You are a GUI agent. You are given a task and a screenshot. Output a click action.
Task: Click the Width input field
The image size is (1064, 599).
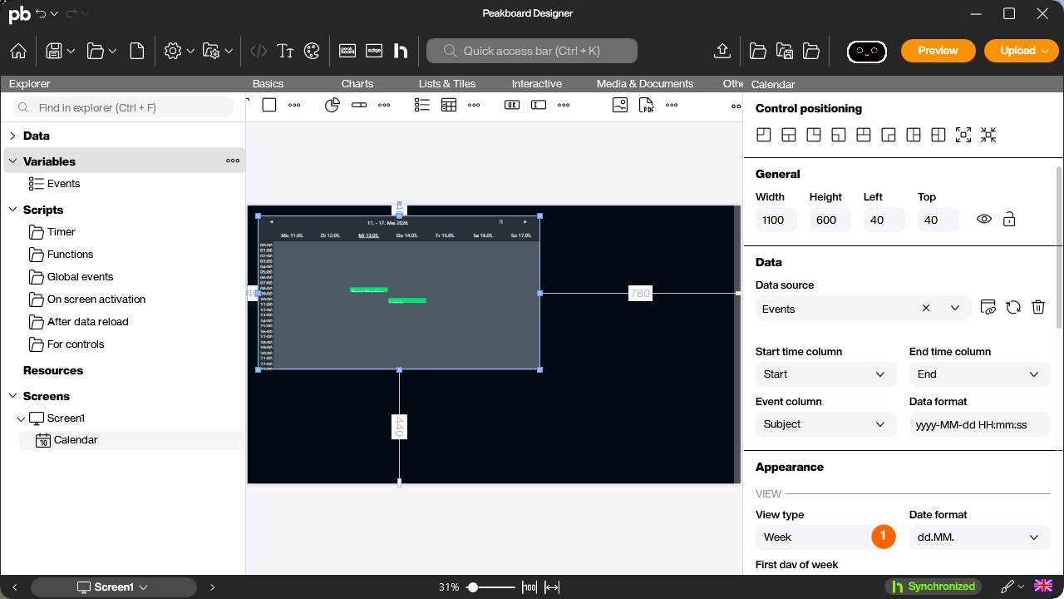tap(776, 220)
